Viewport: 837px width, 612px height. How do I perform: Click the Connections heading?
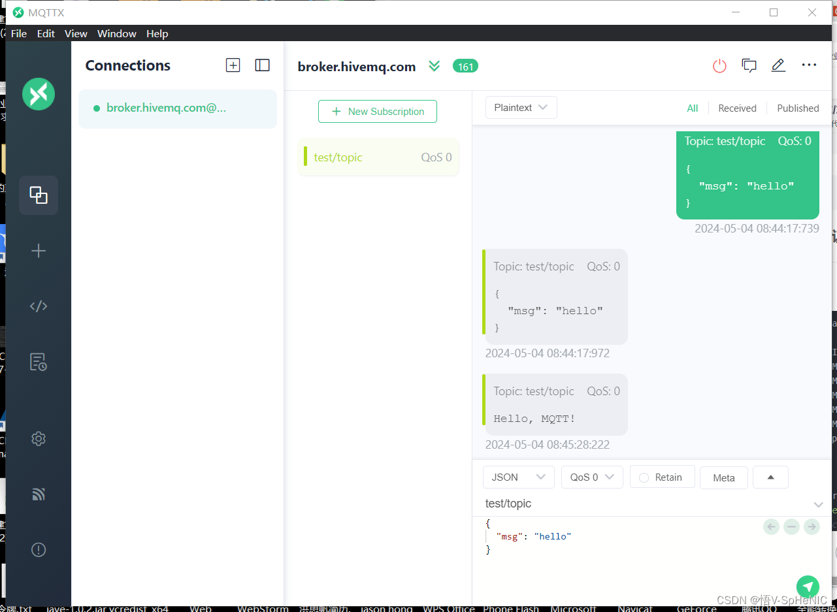(x=127, y=65)
